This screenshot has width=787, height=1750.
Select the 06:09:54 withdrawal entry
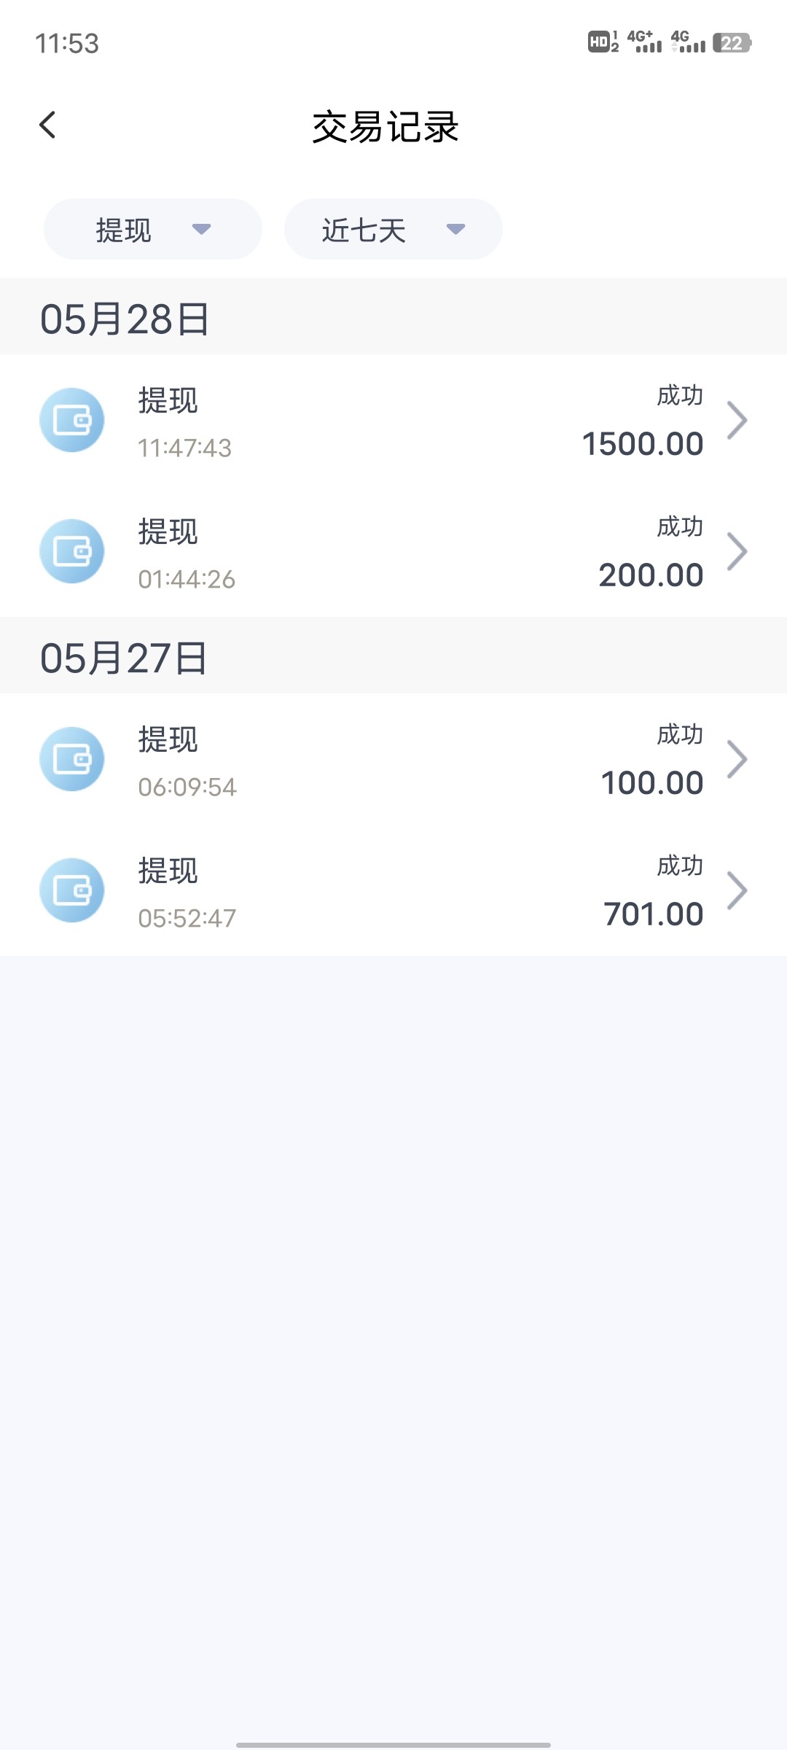point(393,760)
